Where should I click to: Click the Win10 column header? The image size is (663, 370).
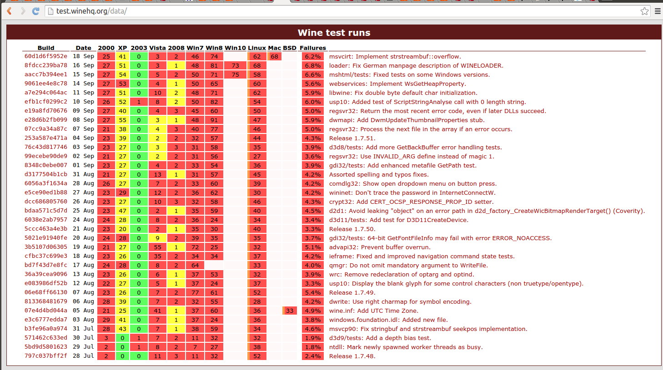pyautogui.click(x=235, y=48)
